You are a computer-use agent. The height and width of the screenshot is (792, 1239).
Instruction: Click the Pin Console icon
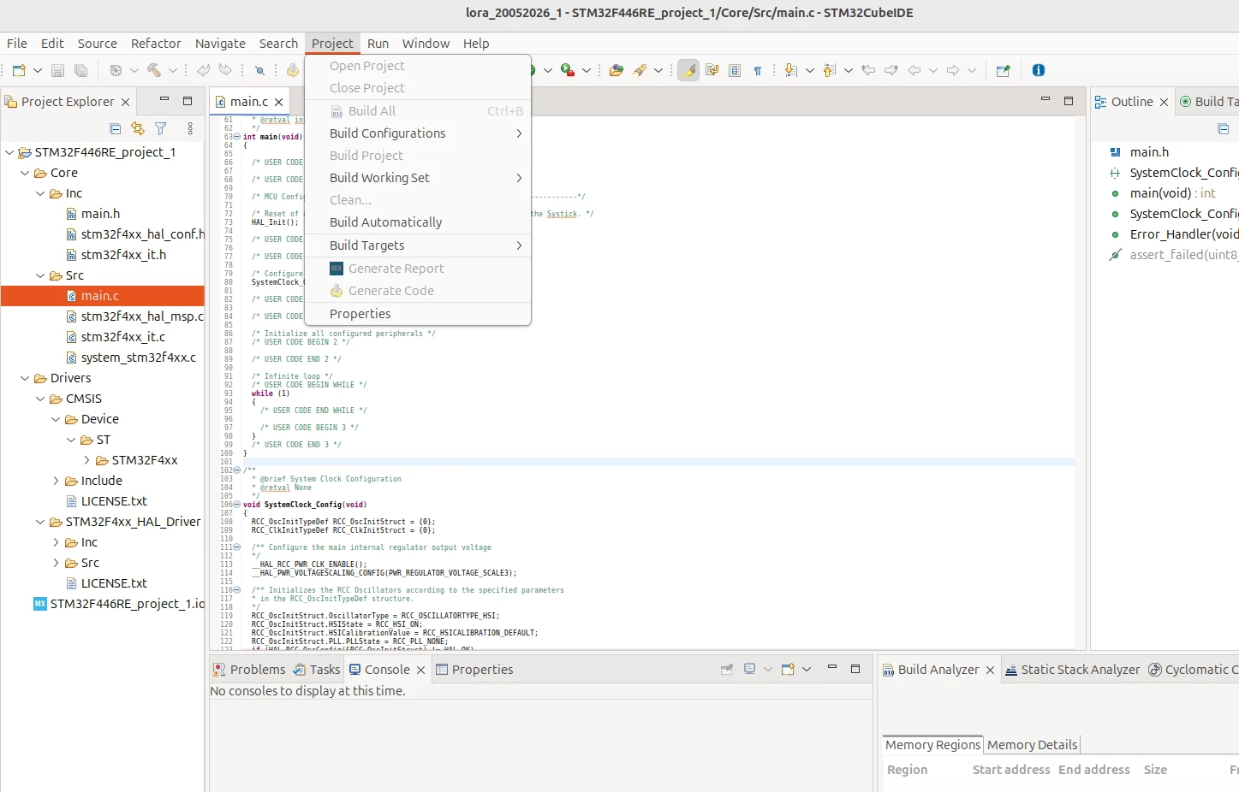(727, 669)
